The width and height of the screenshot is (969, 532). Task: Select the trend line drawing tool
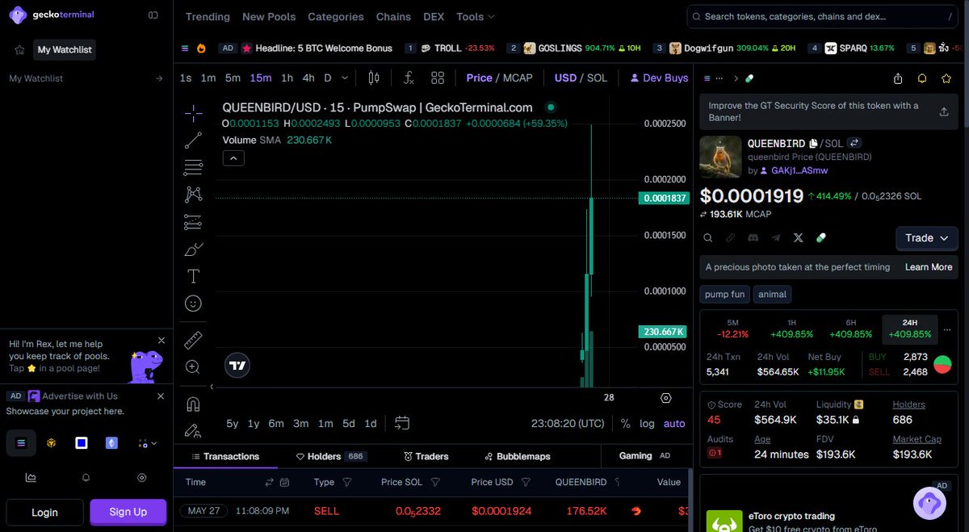pyautogui.click(x=193, y=140)
